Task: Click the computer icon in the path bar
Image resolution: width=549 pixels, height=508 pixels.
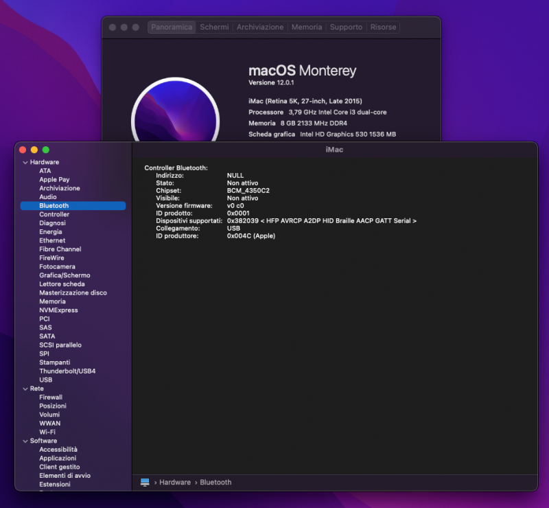Action: click(145, 483)
